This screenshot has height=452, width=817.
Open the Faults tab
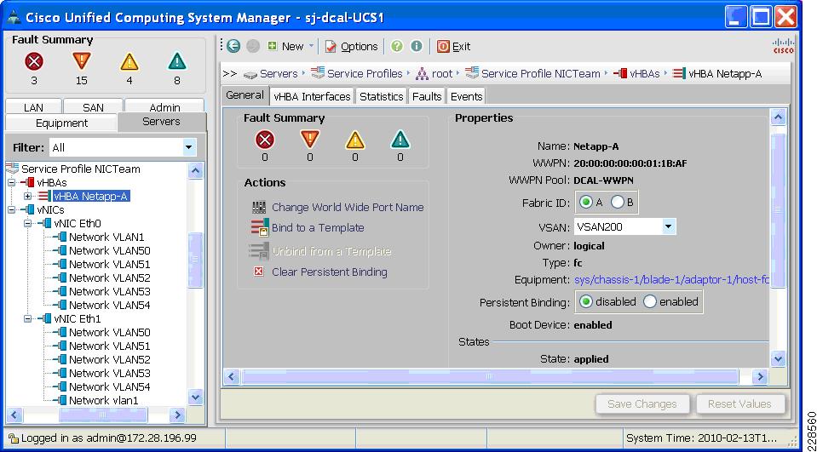tap(427, 96)
